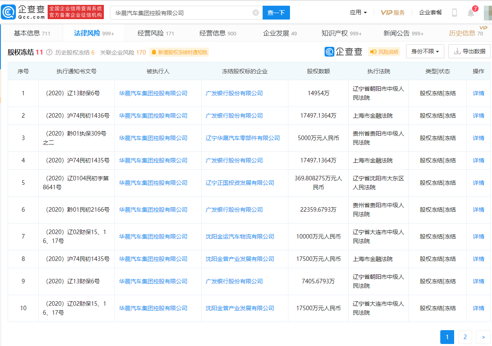Open the 身份不限 filter dropdown
Image resolution: width=492 pixels, height=346 pixels.
[425, 52]
